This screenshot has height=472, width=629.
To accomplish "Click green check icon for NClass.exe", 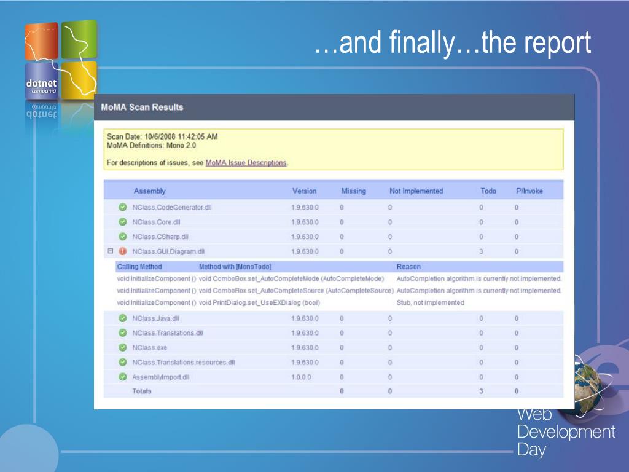I will (123, 348).
